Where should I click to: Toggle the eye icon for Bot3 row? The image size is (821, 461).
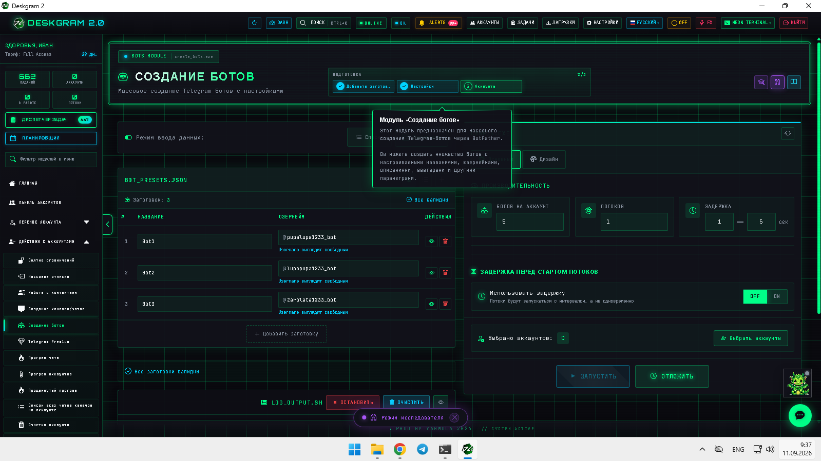[431, 304]
